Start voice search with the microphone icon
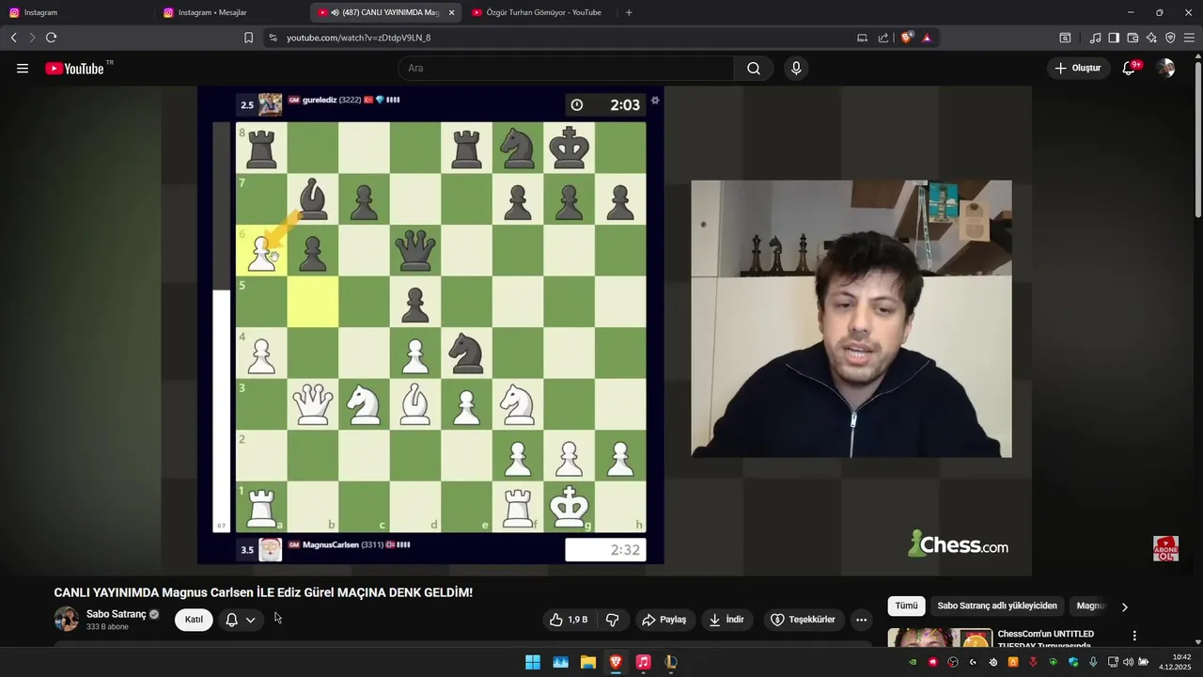 coord(796,69)
